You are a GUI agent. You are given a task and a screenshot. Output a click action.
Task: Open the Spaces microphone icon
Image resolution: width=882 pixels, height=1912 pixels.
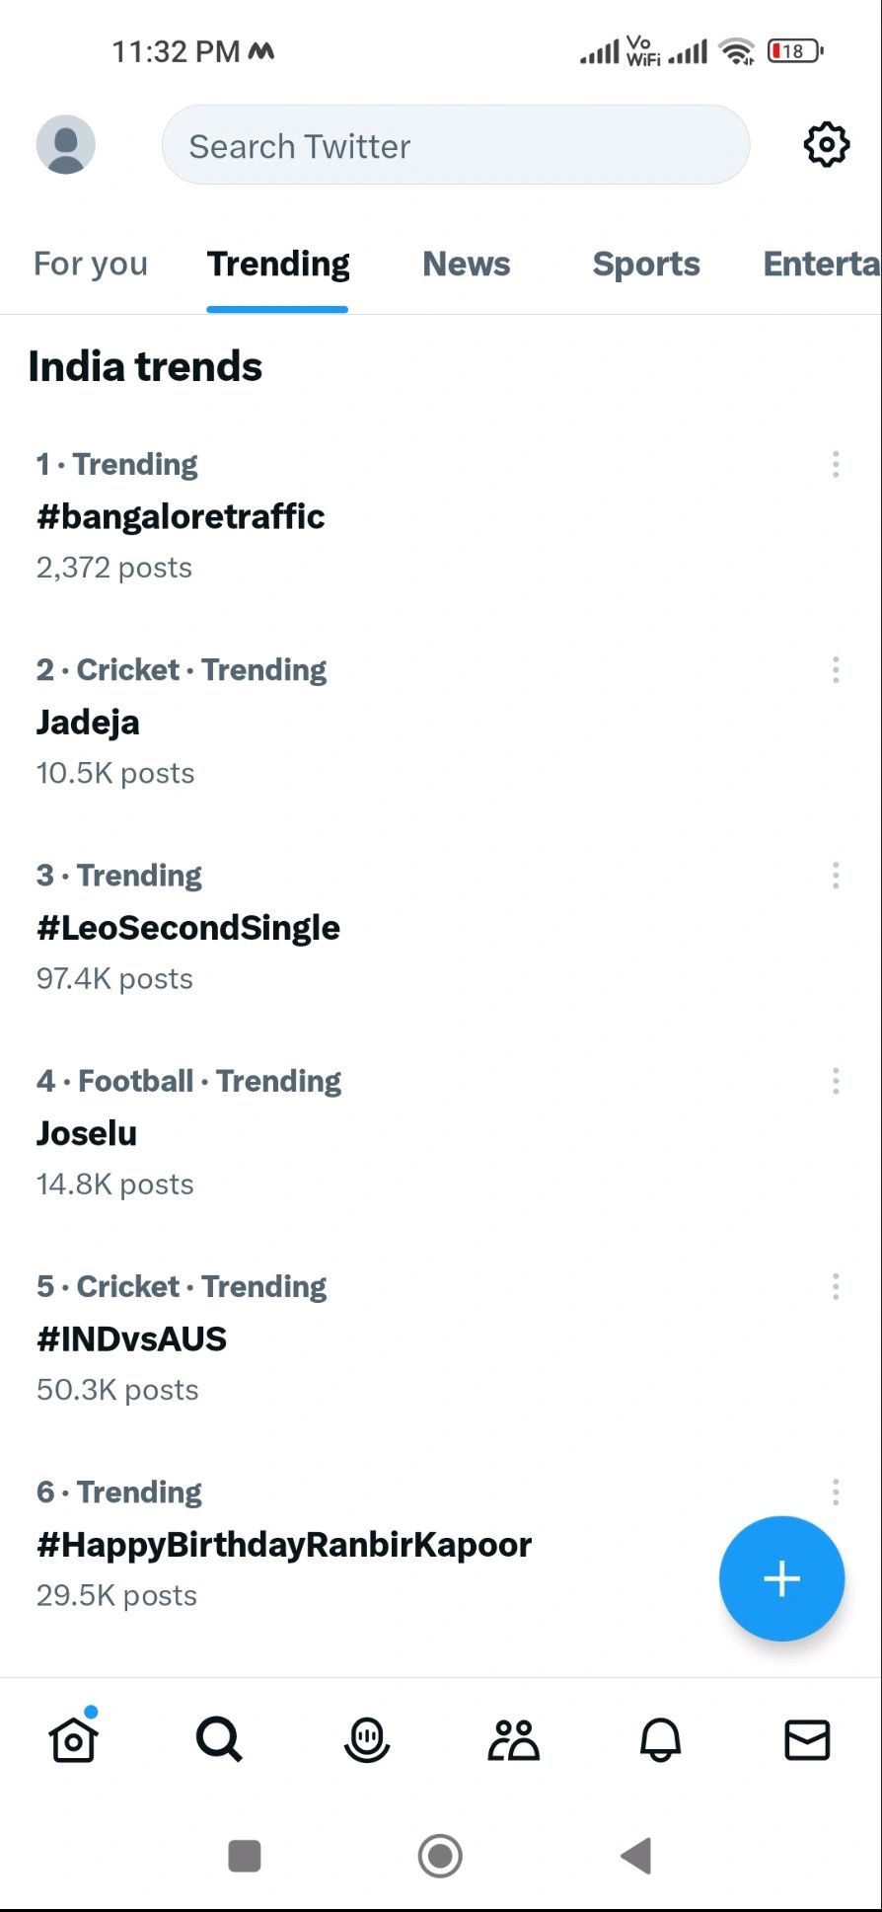point(367,1739)
